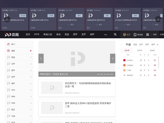This screenshot has height=123, width=164.
Task: Expand UFC category in sidebar
Action: coord(31,90)
